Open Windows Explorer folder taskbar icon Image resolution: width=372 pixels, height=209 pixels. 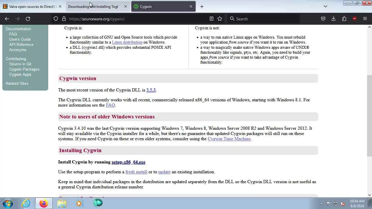coord(62,203)
